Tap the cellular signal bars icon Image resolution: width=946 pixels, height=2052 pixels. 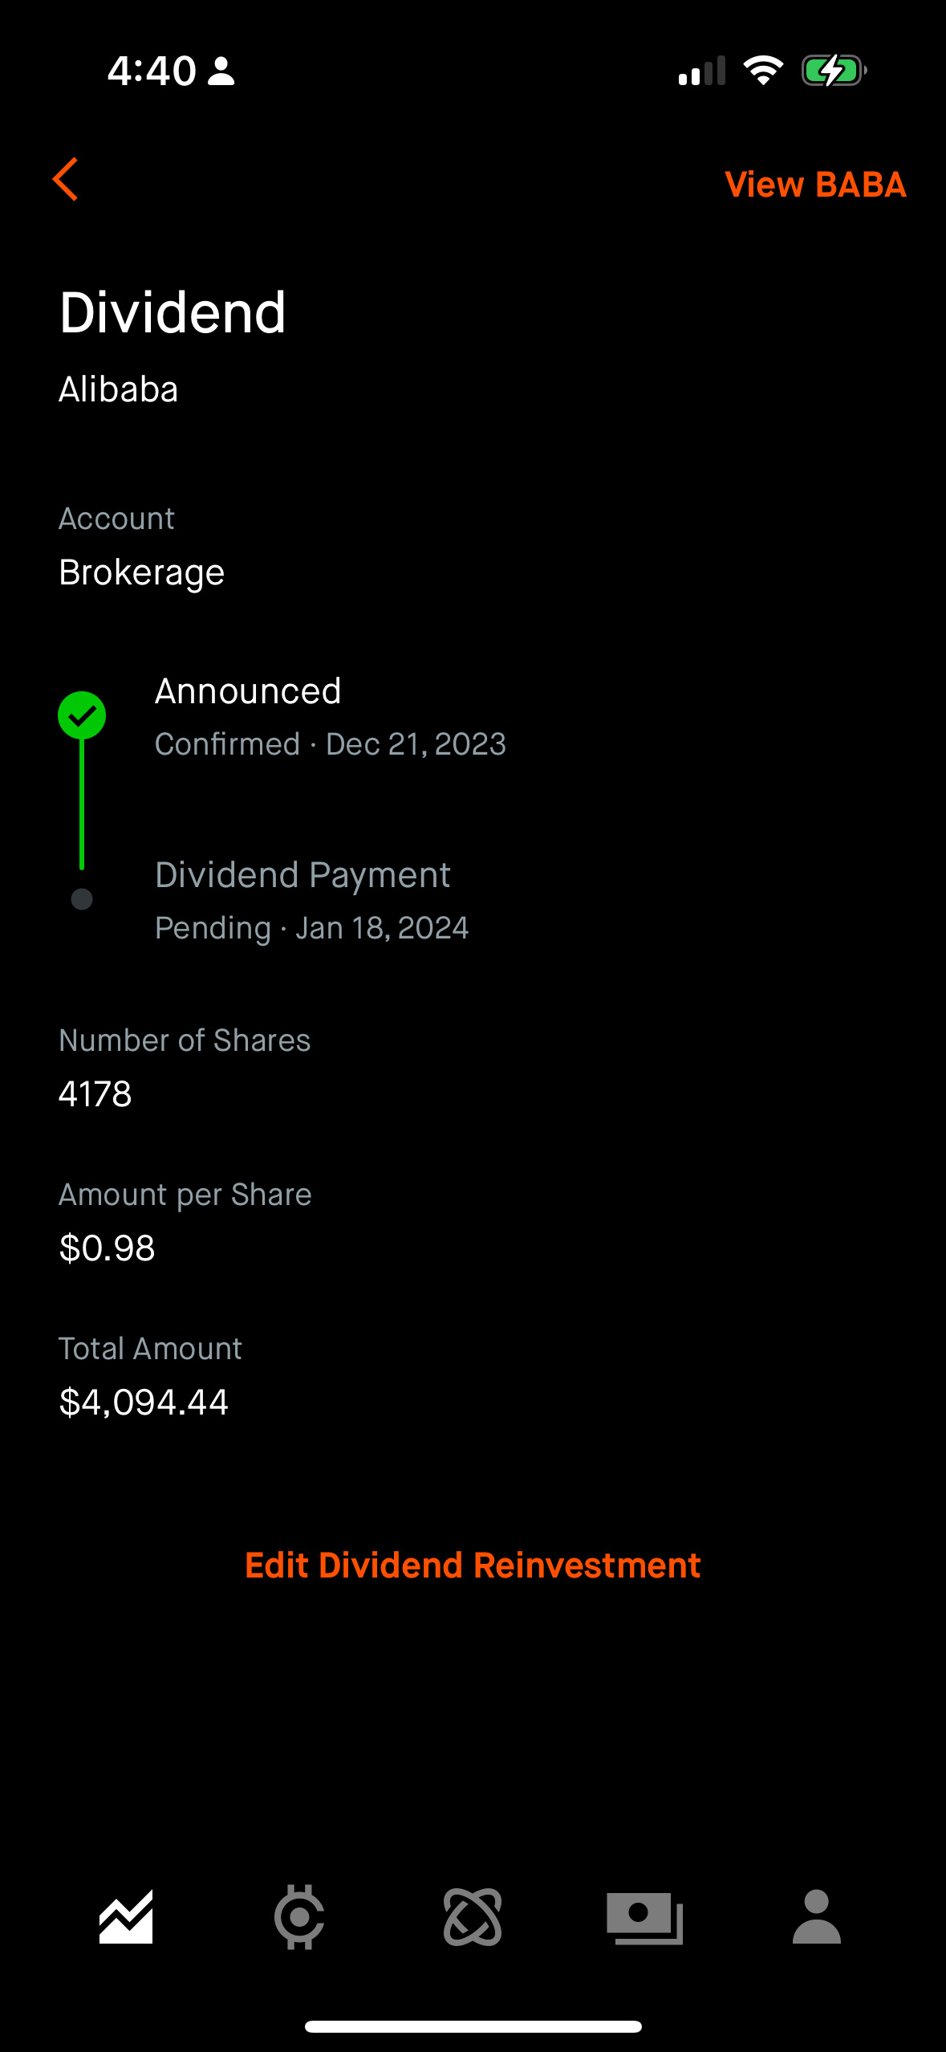pos(702,71)
